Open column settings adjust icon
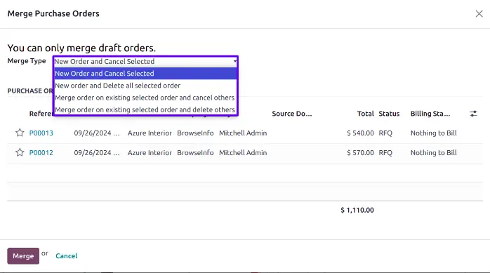 click(473, 114)
